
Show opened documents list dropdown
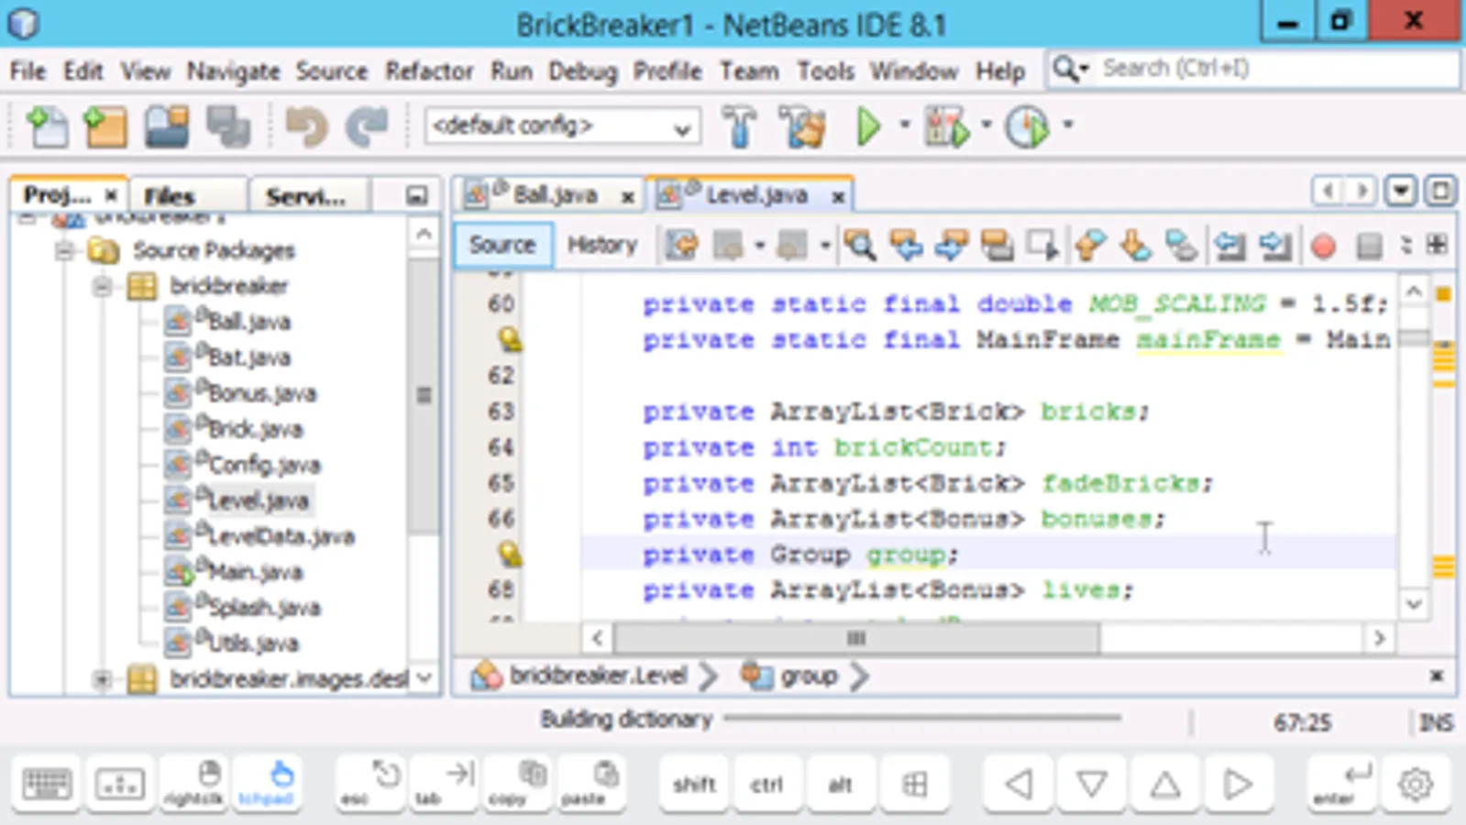pos(1401,192)
